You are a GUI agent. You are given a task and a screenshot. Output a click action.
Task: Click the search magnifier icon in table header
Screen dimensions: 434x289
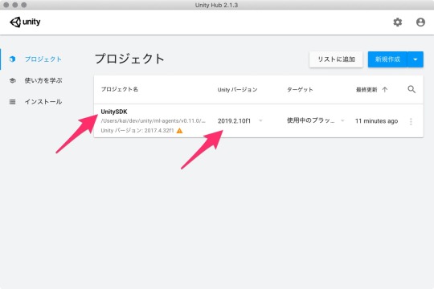coord(411,89)
